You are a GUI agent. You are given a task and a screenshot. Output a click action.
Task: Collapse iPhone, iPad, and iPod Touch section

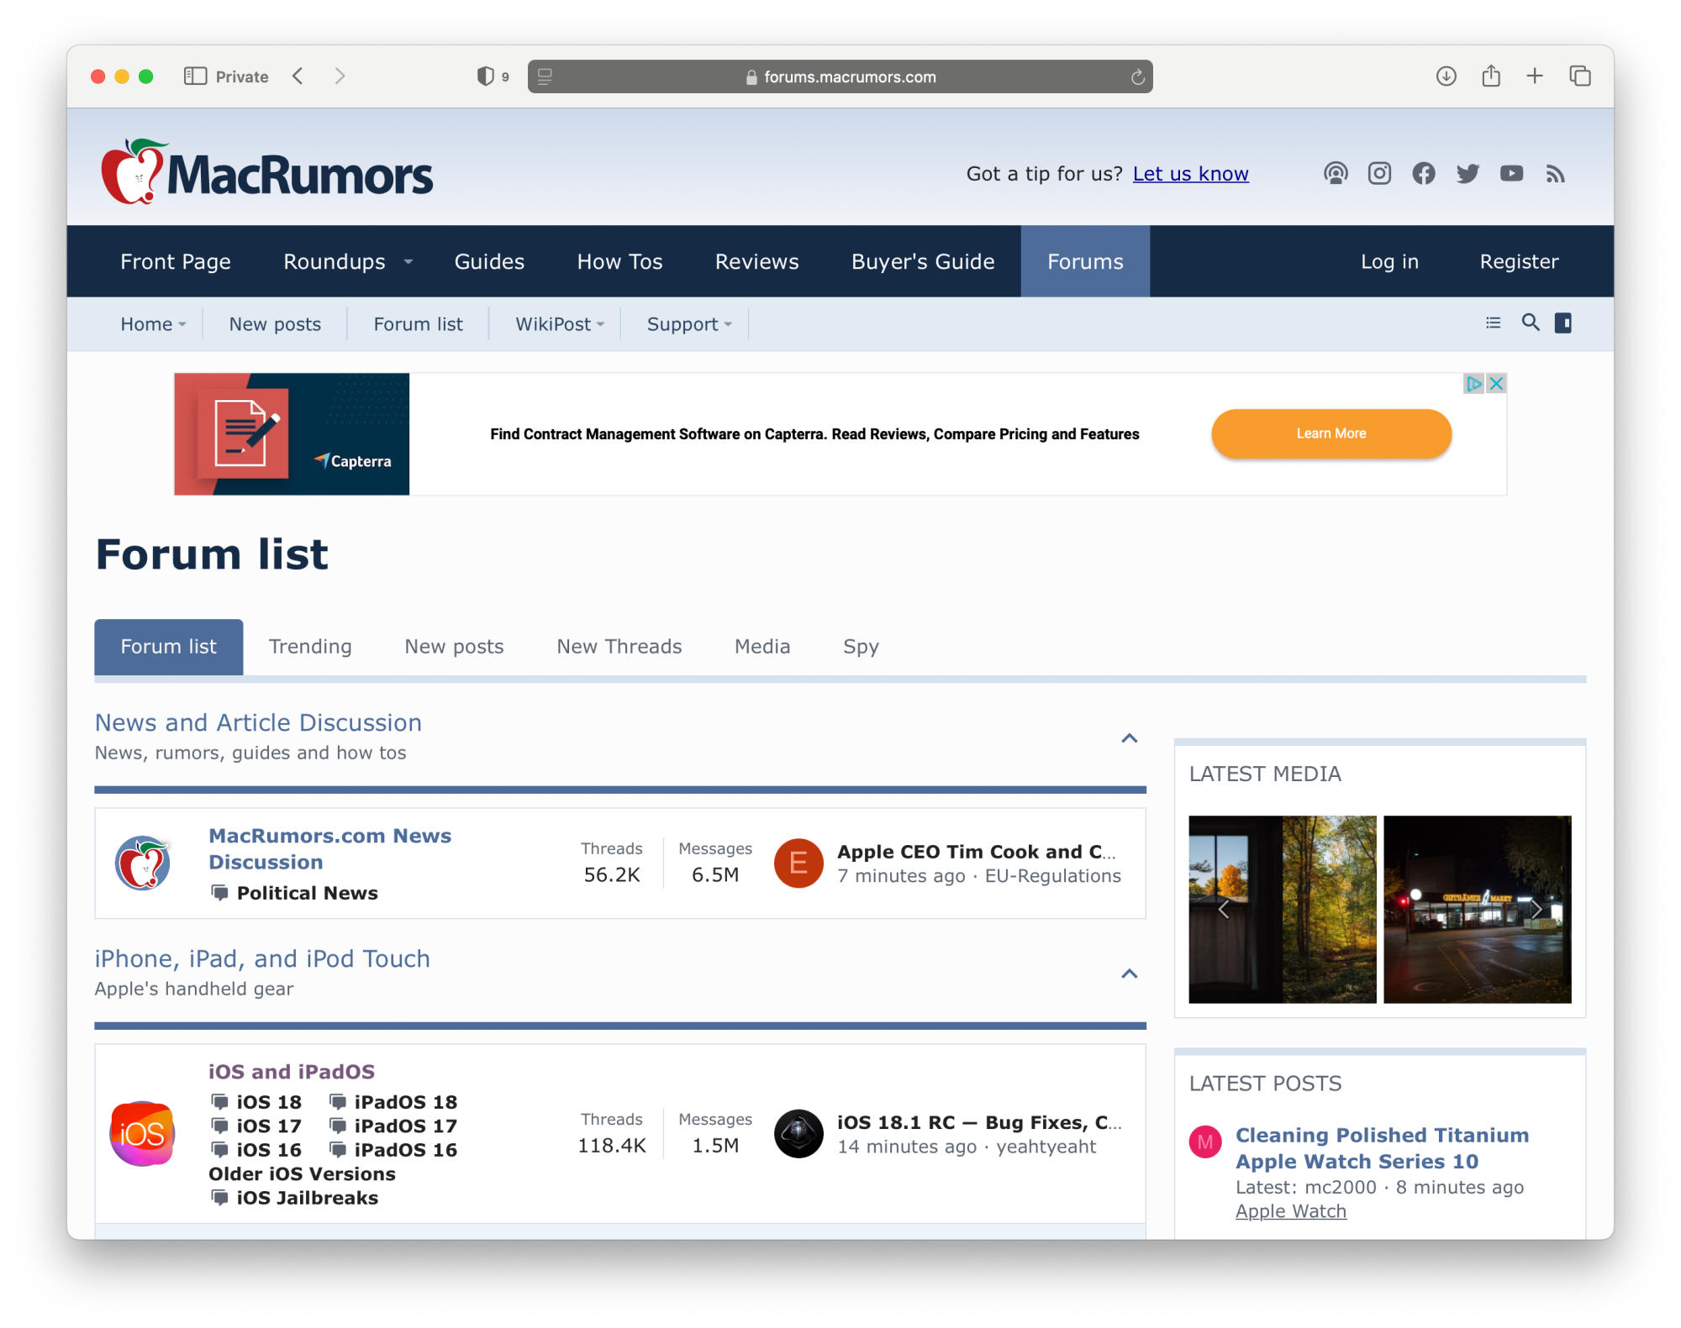click(1130, 974)
